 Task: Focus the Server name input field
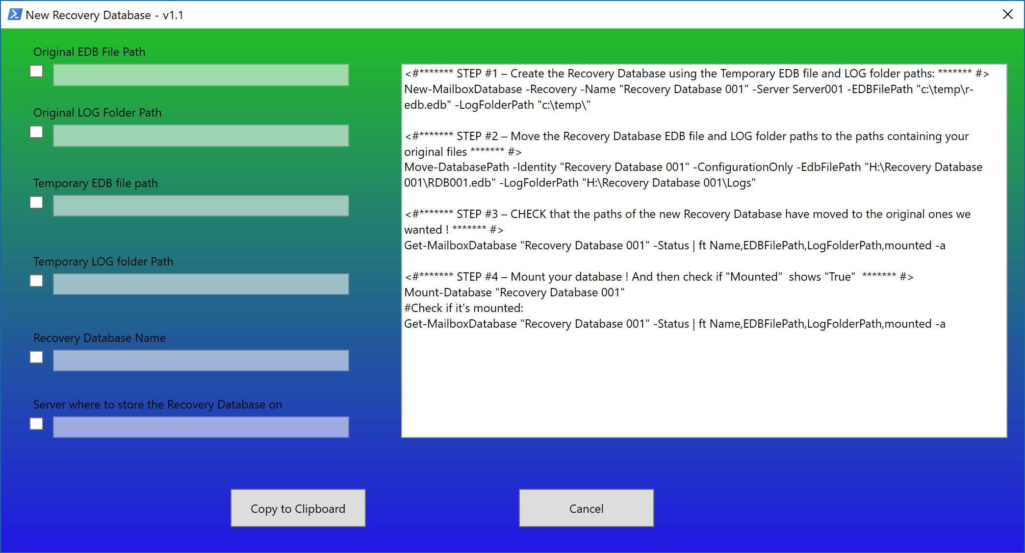[201, 427]
